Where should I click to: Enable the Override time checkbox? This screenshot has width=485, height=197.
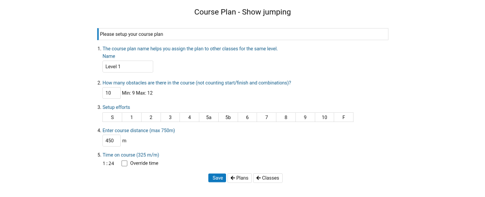[125, 164]
